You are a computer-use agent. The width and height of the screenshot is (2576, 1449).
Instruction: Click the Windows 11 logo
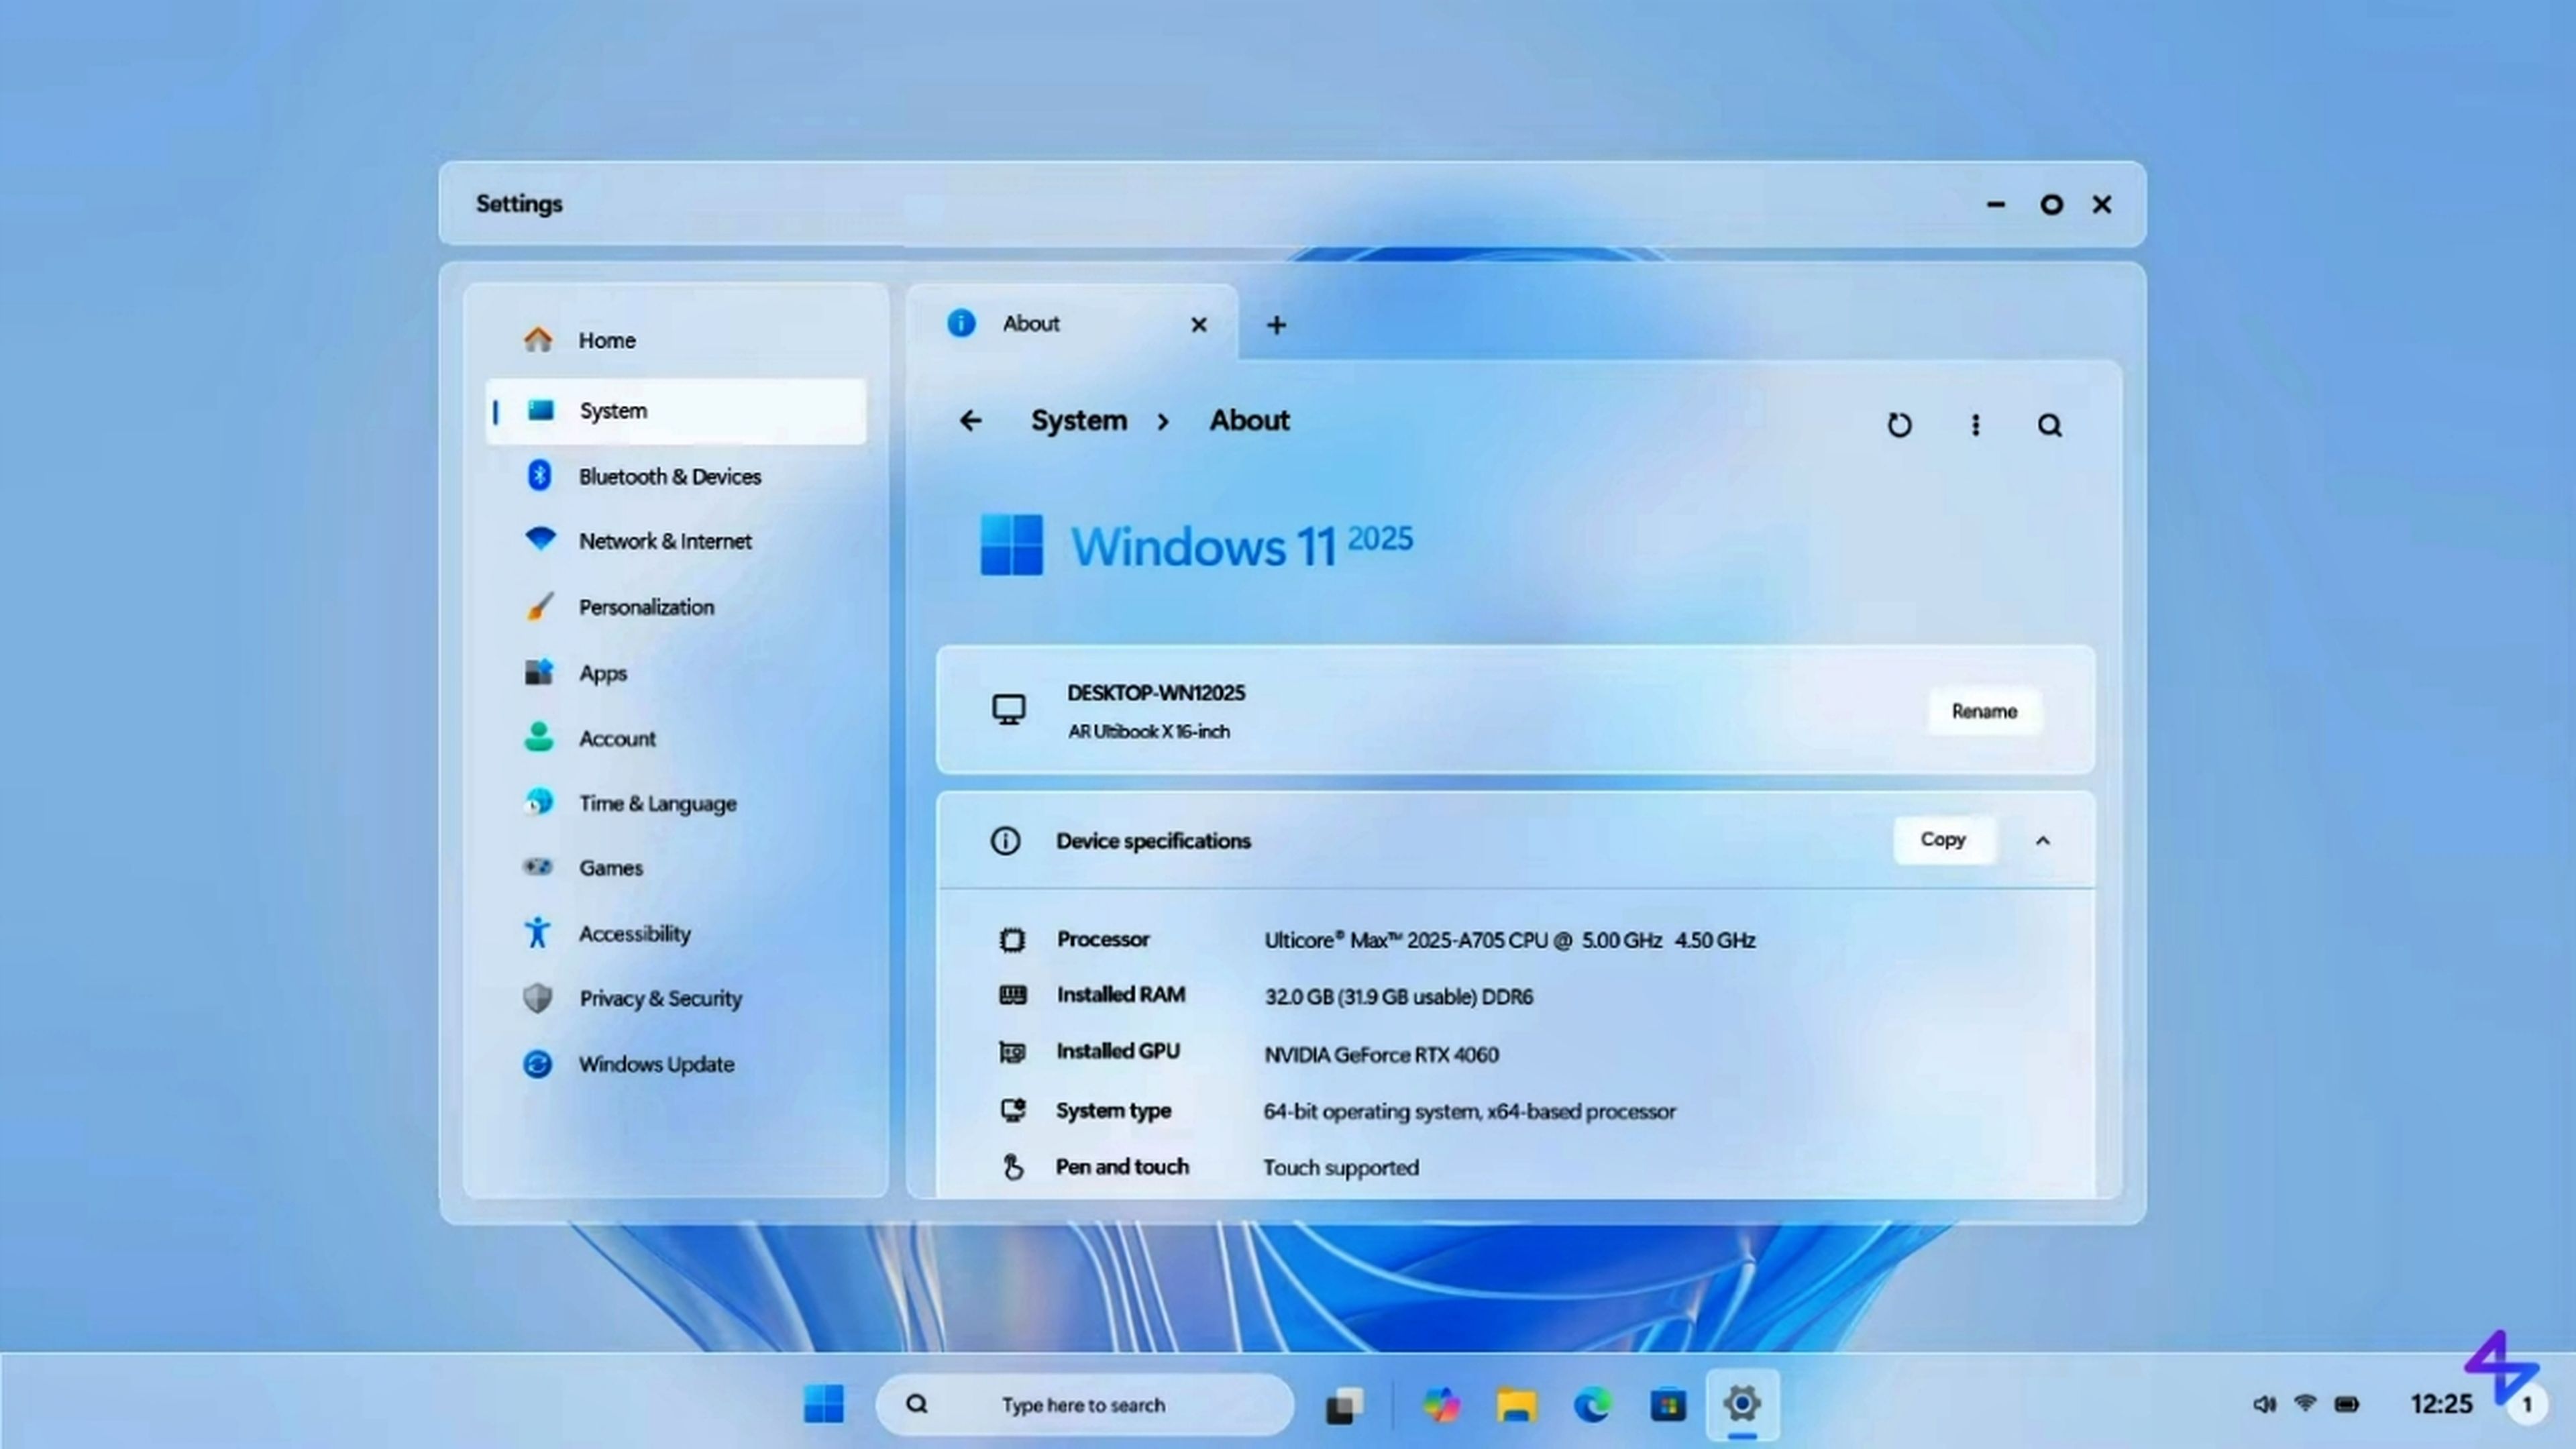1011,545
